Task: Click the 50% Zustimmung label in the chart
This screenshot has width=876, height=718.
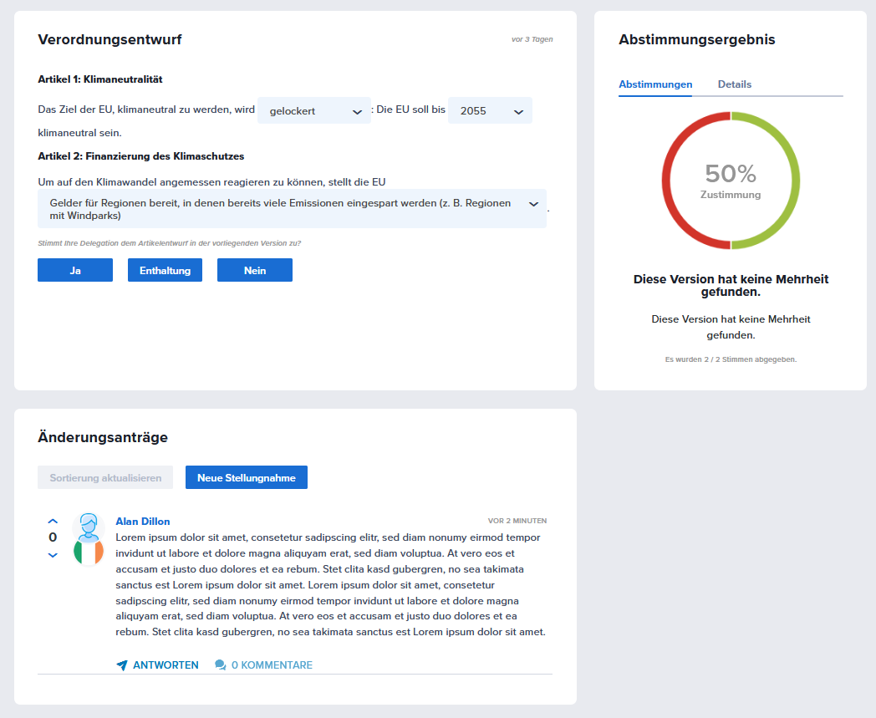Action: [731, 181]
